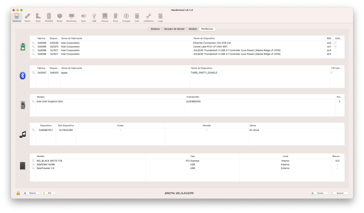Select WD_BLACK SN770 1TB disk row
The image size is (364, 213).
click(187, 161)
